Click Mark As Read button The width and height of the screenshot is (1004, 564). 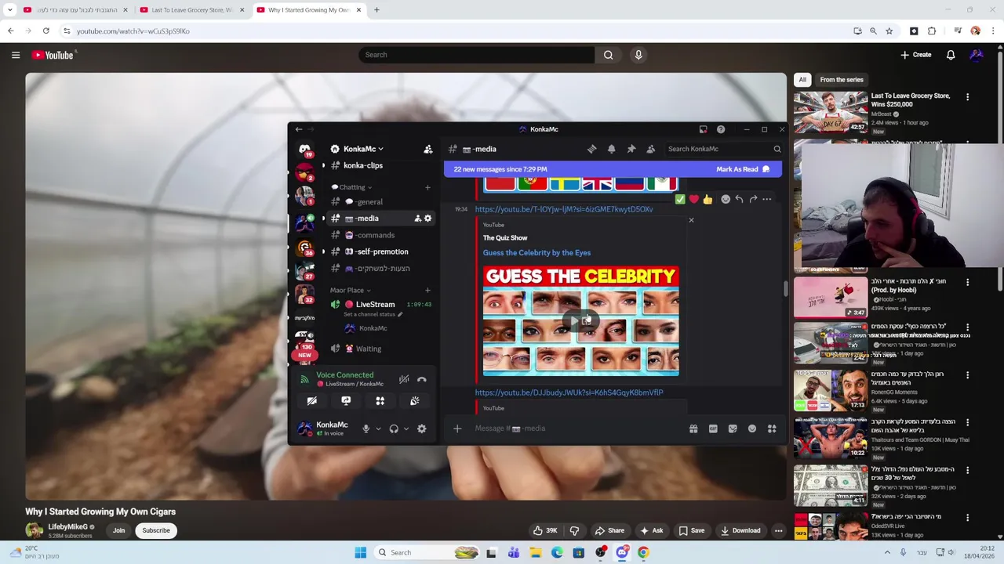coord(742,169)
